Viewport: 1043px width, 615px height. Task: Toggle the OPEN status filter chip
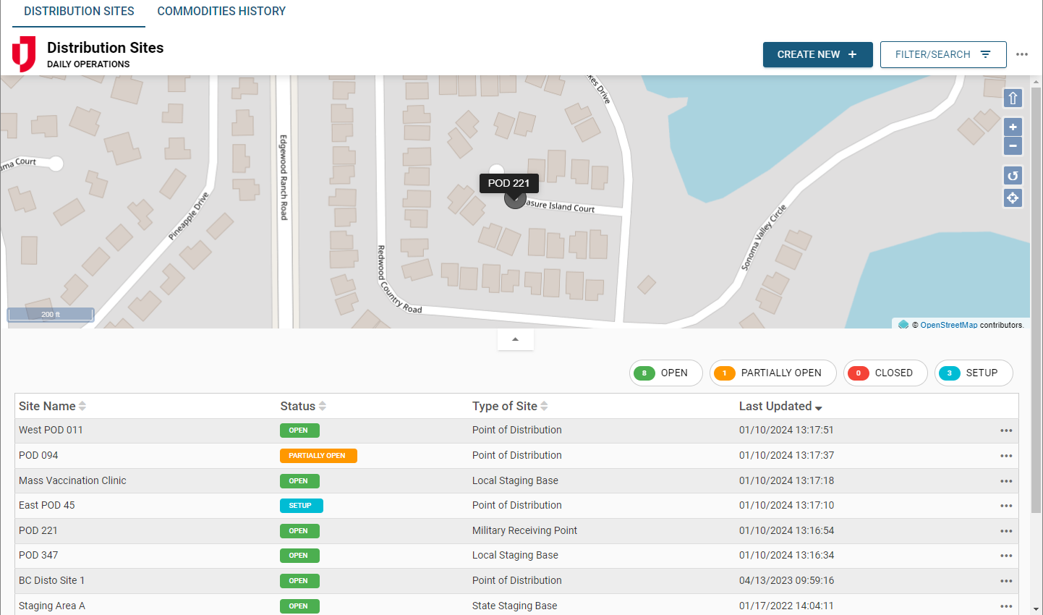click(x=665, y=373)
